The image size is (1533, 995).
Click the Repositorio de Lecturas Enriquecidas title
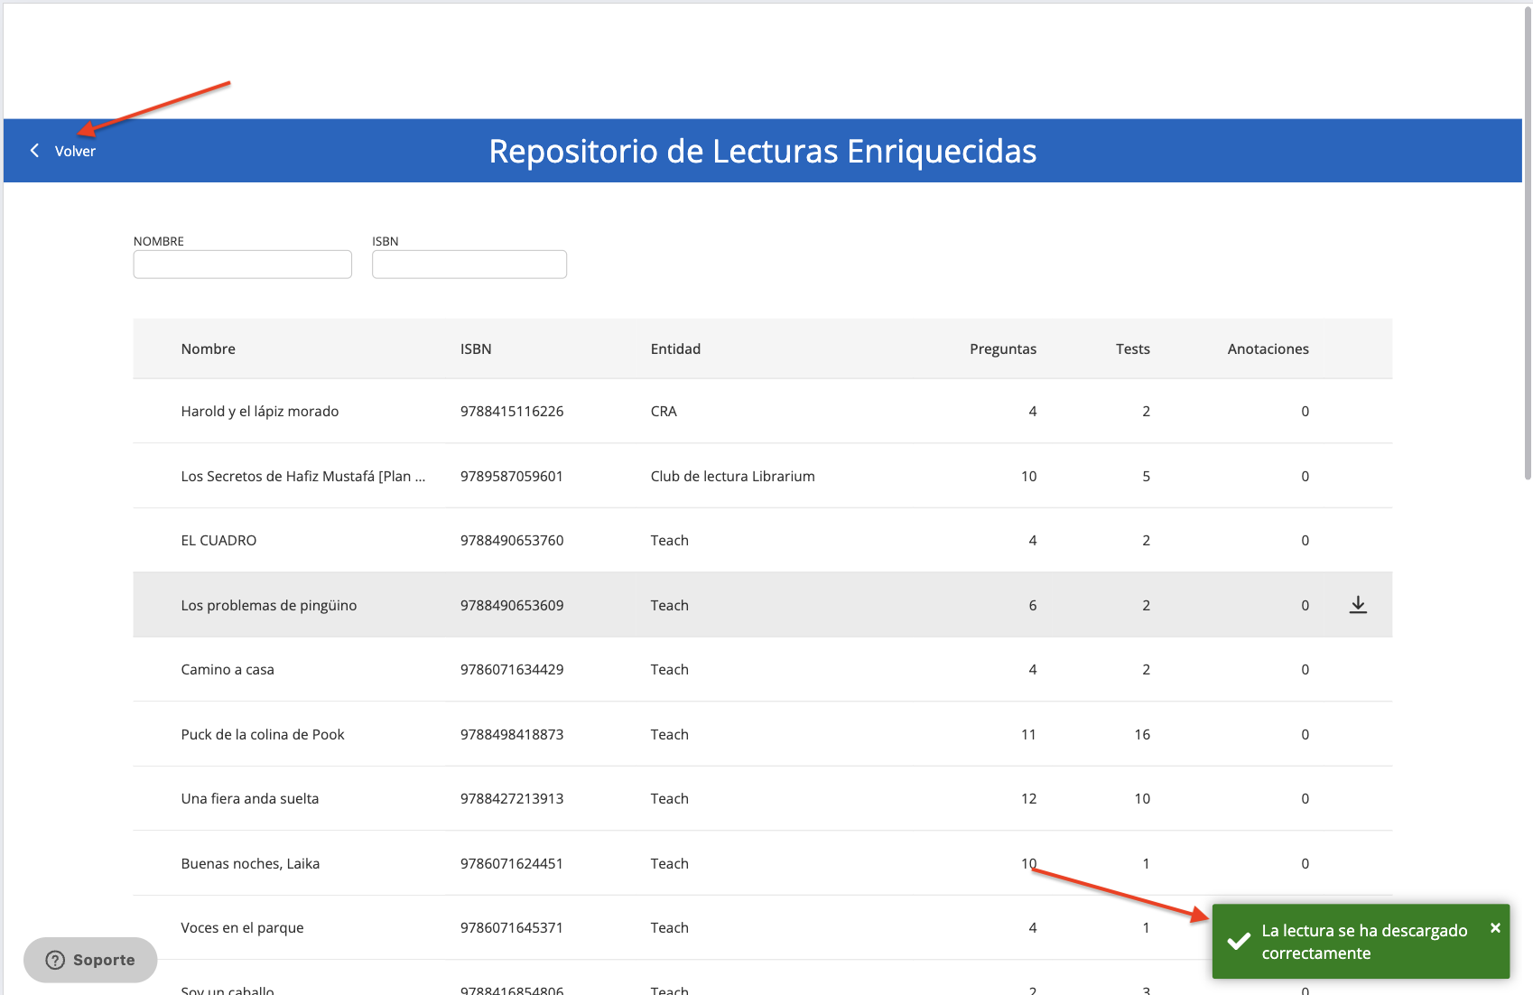[763, 152]
